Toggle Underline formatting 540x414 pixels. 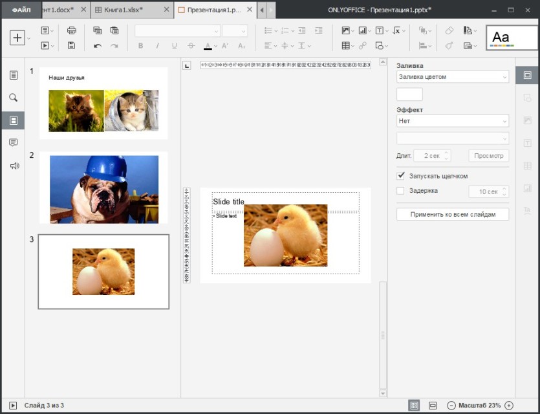(x=174, y=45)
